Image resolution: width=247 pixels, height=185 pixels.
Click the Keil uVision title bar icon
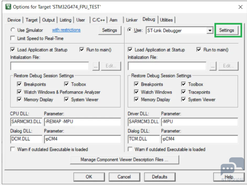pyautogui.click(x=8, y=7)
